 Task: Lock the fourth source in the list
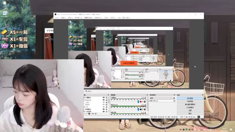click(x=106, y=104)
